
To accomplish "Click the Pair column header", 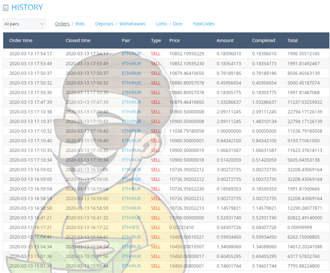I will 126,40.
